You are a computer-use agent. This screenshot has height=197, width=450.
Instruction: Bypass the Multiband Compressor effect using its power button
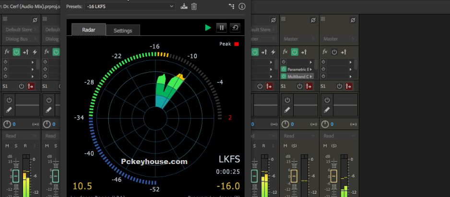284,77
